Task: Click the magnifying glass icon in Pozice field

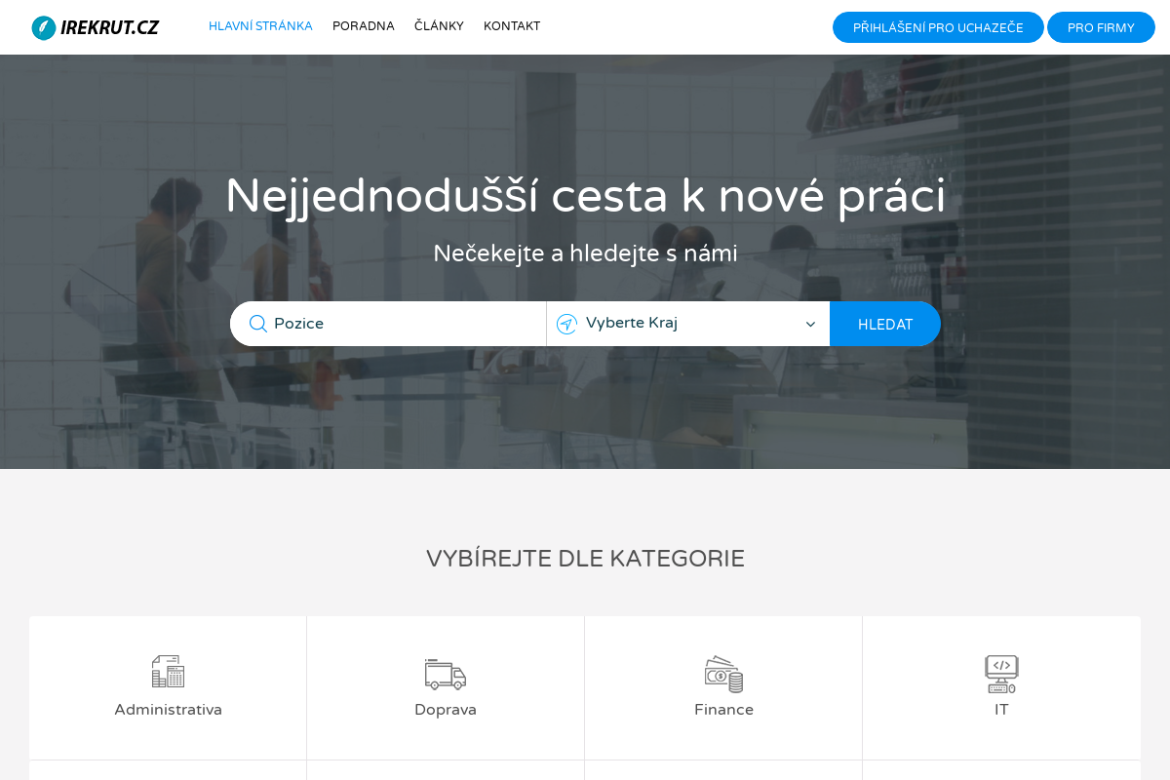Action: (257, 323)
